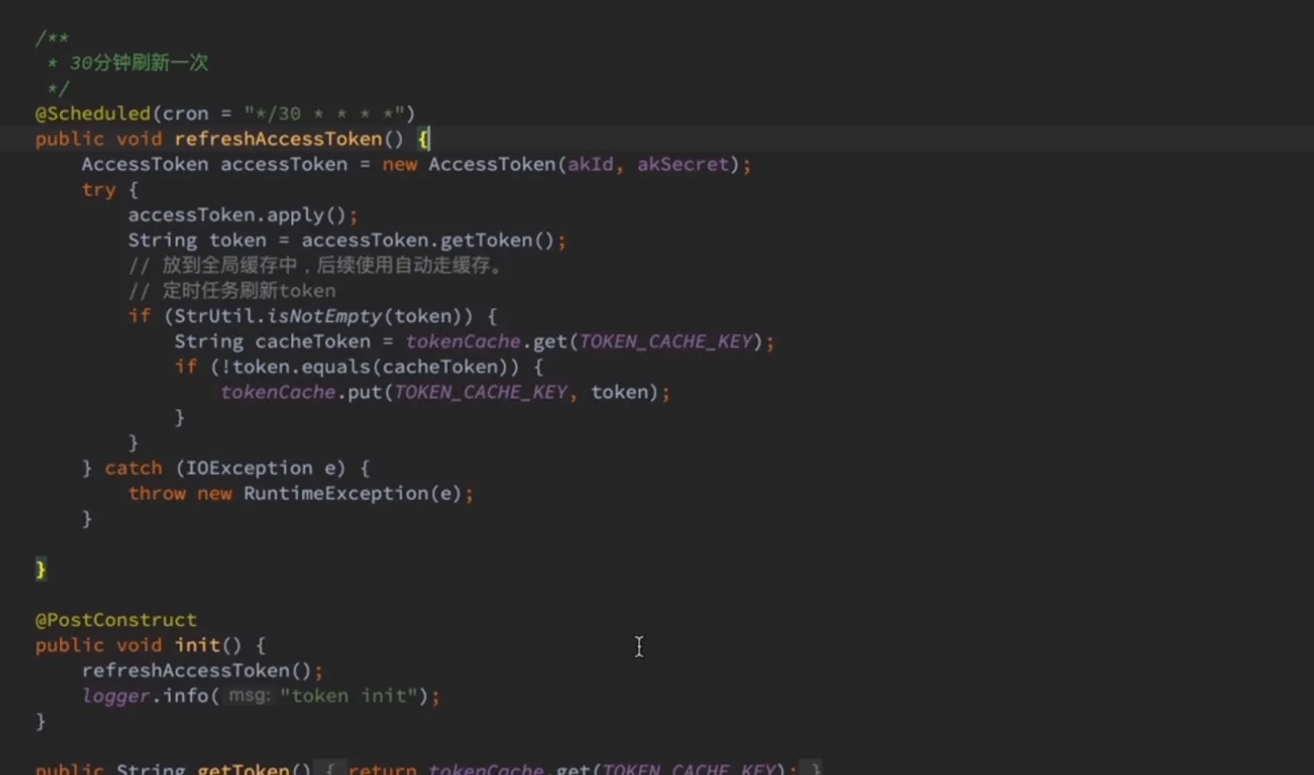1314x775 pixels.
Task: Click getToken in the String token assignment
Action: (486, 240)
